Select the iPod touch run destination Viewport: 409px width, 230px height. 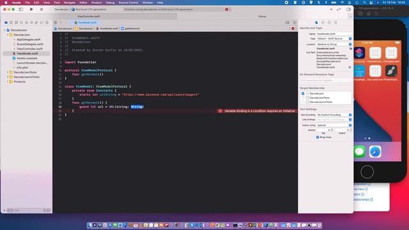pyautogui.click(x=89, y=10)
